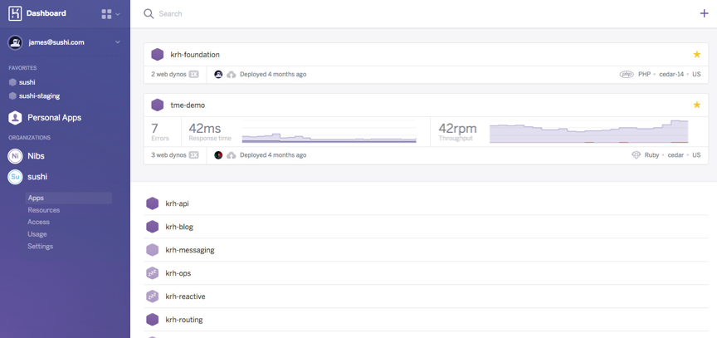
Task: Click the response time chart
Action: point(329,133)
